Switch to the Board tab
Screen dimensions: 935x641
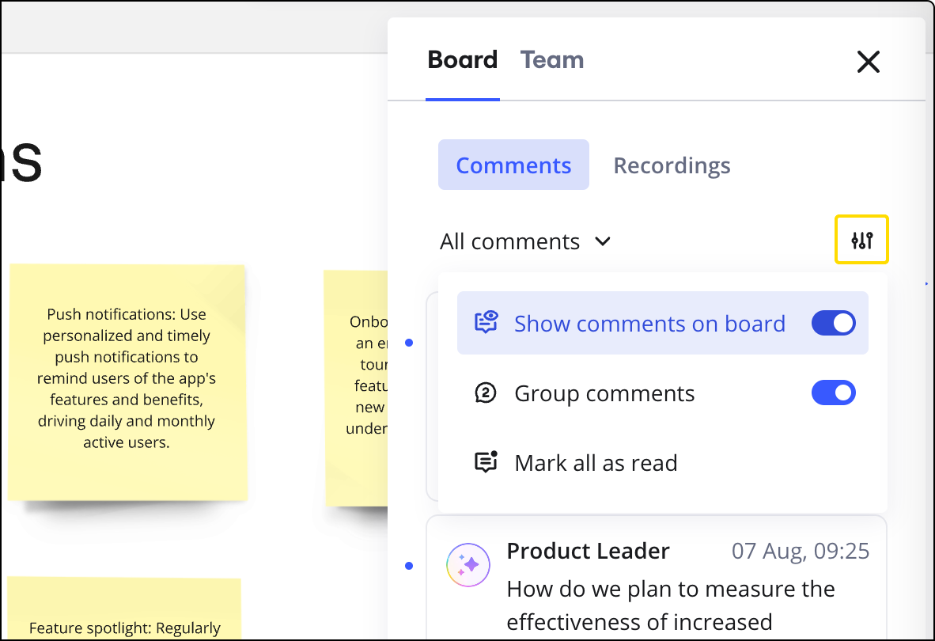point(462,60)
